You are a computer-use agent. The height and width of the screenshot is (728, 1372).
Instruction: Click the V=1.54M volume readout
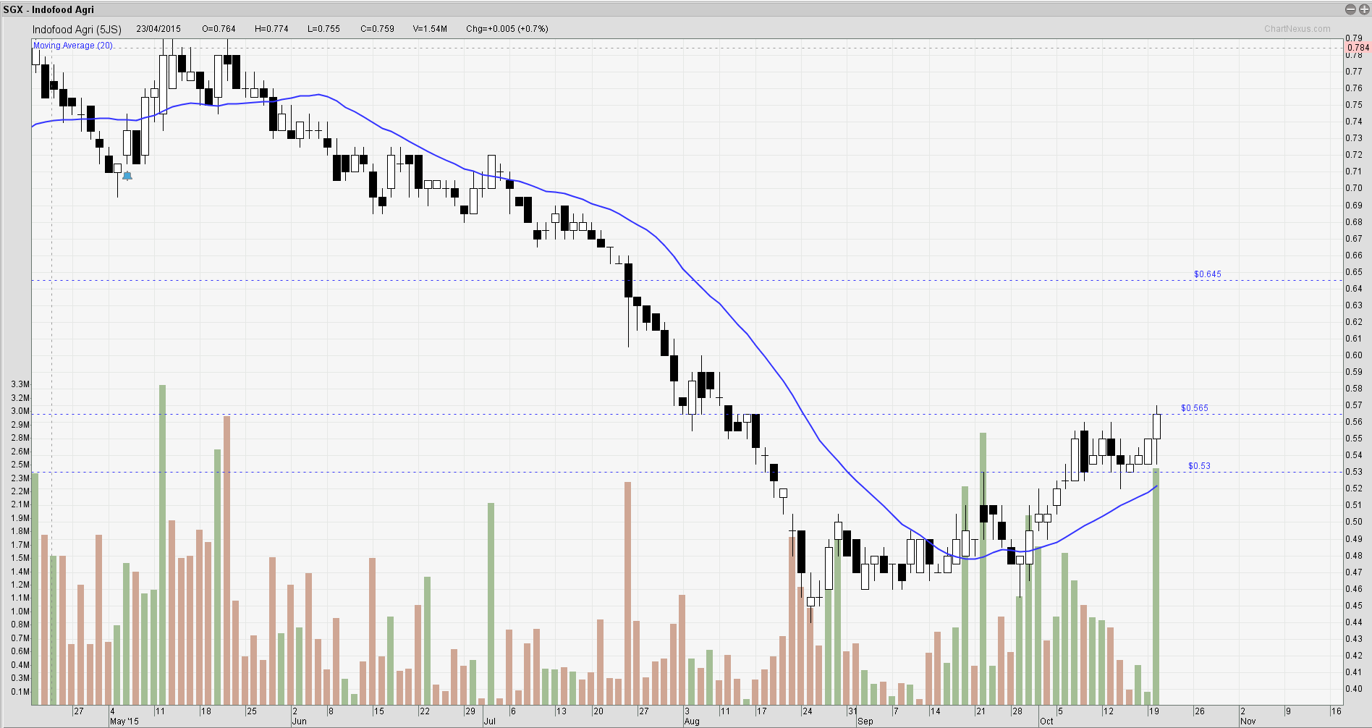(430, 29)
